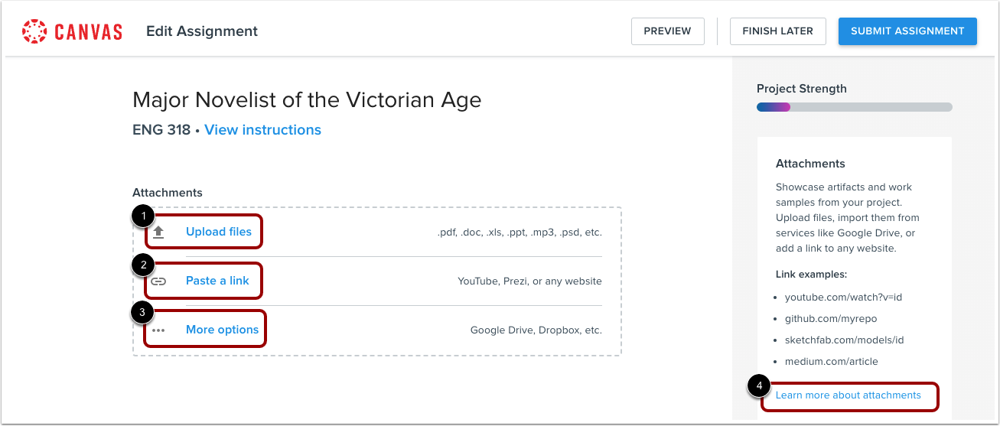Expand More options for attachments

(222, 330)
